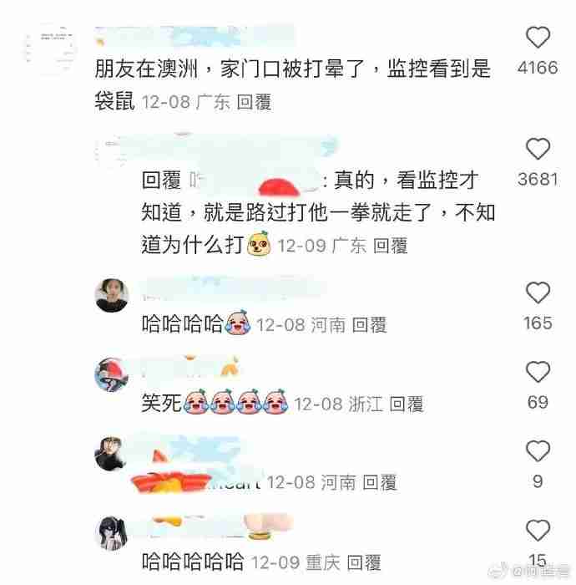This screenshot has width=576, height=585.
Task: Like the Chongqing comment with 15 likes
Action: (538, 530)
